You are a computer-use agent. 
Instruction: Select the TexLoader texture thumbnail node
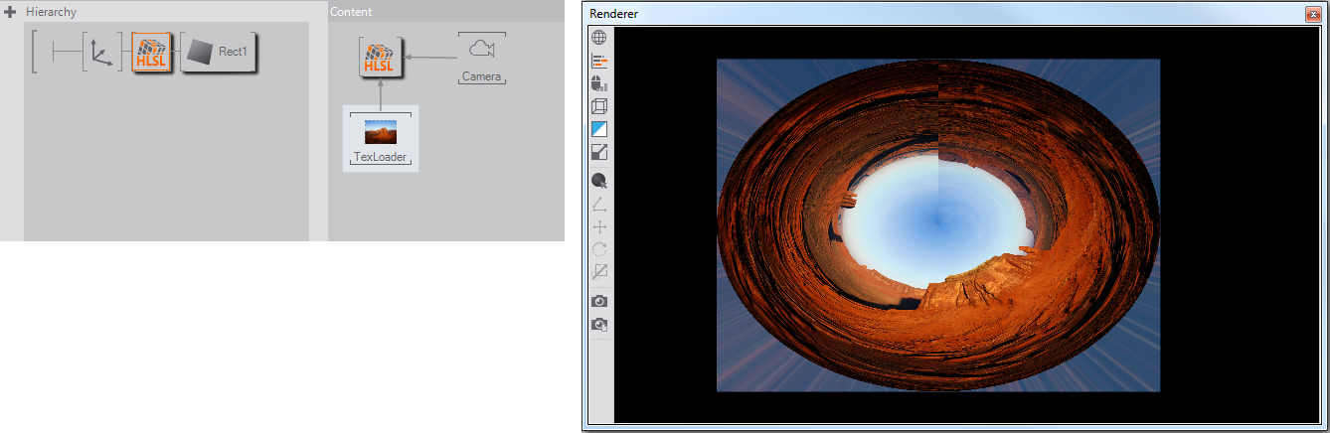tap(381, 137)
